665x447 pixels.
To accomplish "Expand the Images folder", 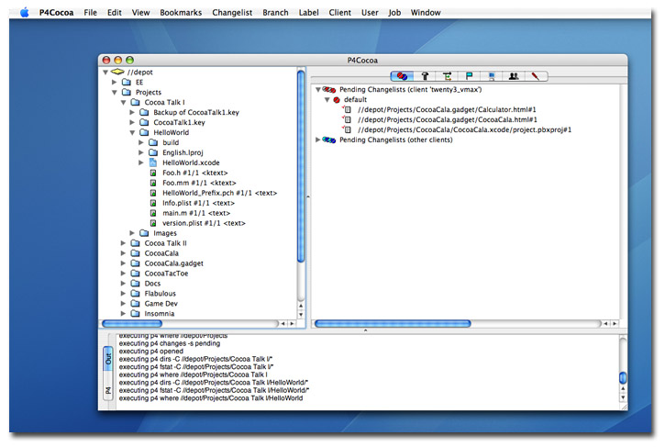I will tap(132, 233).
